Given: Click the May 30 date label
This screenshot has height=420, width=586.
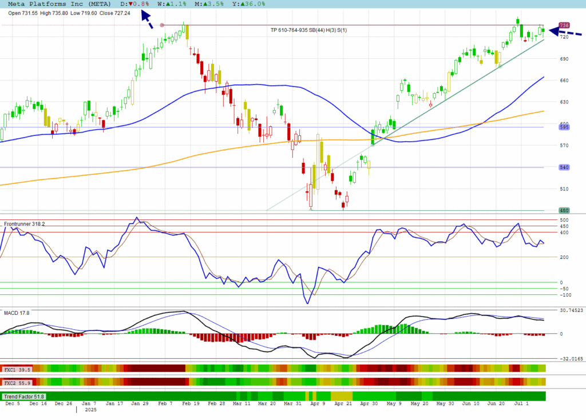Looking at the screenshot, I should pos(445,403).
